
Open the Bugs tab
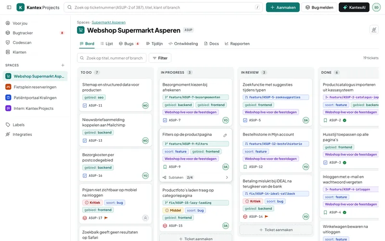pos(129,43)
